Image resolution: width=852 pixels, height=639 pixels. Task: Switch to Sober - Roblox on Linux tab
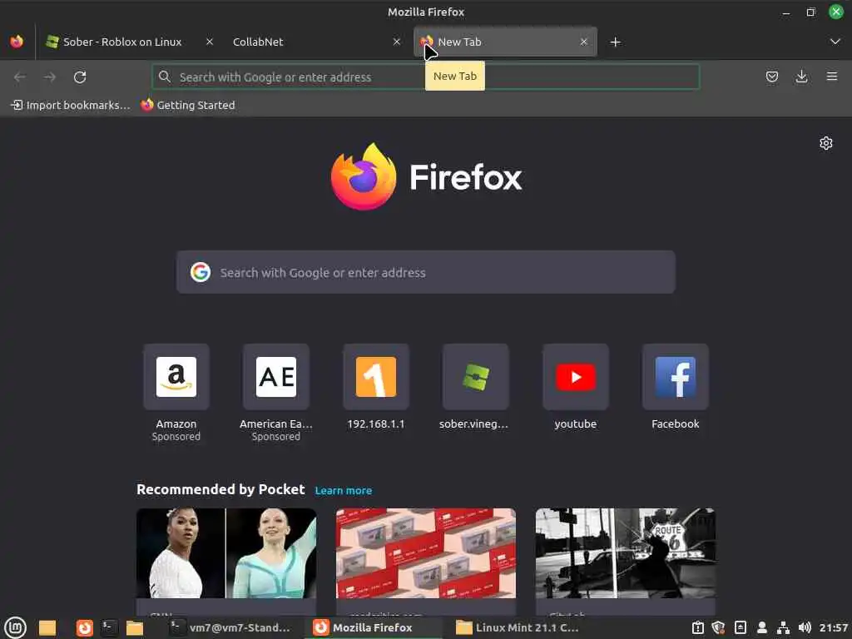pyautogui.click(x=122, y=42)
